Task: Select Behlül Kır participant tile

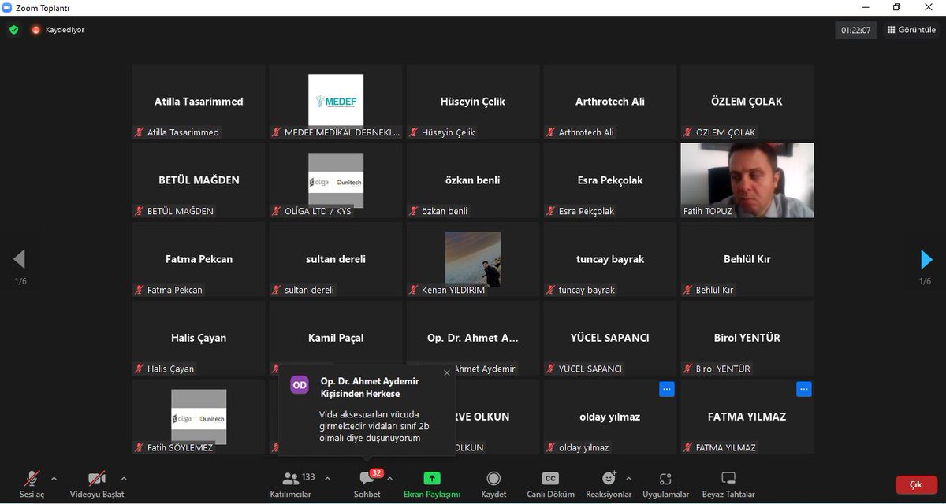Action: (x=747, y=259)
